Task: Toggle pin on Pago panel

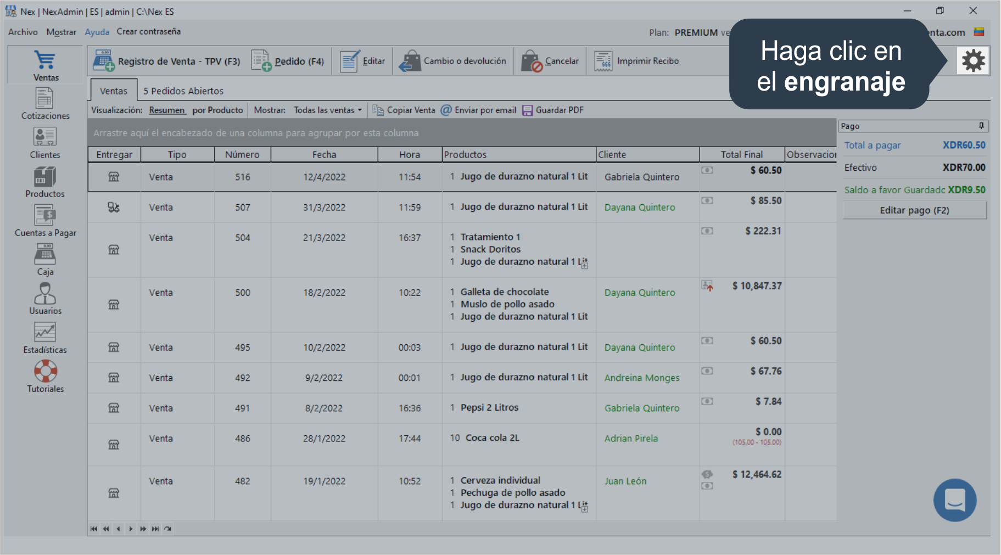Action: pyautogui.click(x=981, y=126)
